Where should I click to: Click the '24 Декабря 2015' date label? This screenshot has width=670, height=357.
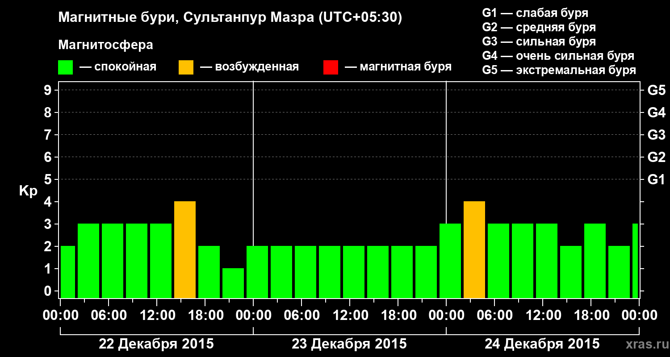click(x=542, y=344)
